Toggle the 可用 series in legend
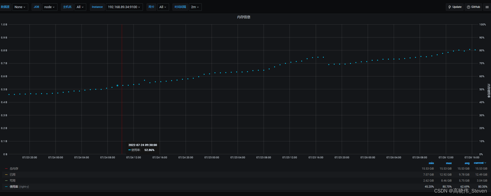The image size is (491, 196). [13, 181]
